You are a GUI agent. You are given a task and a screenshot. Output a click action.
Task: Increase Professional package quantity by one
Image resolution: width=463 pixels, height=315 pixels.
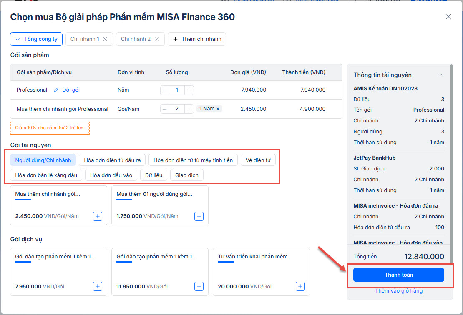tap(189, 90)
